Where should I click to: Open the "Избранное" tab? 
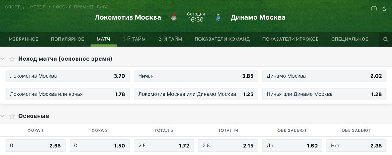24,39
